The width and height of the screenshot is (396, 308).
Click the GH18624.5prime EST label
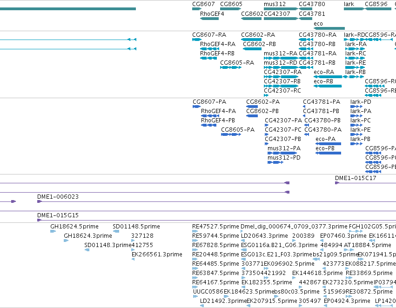[x=74, y=227]
